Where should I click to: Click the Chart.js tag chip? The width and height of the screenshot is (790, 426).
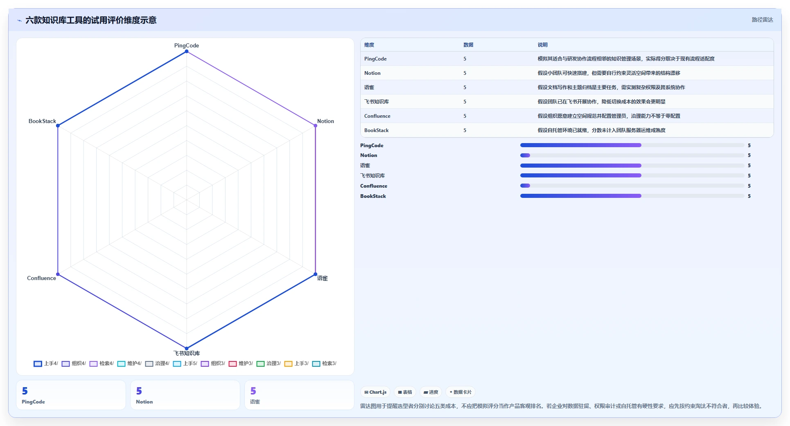[375, 392]
